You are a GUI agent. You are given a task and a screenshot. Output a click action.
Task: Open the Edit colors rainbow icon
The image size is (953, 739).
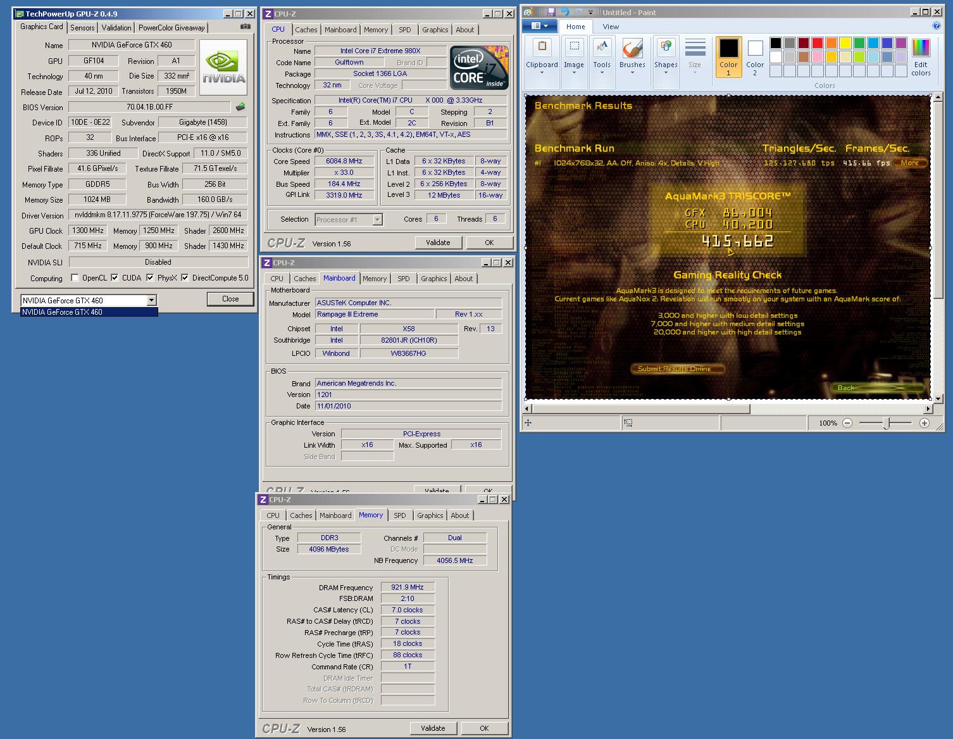pos(921,48)
